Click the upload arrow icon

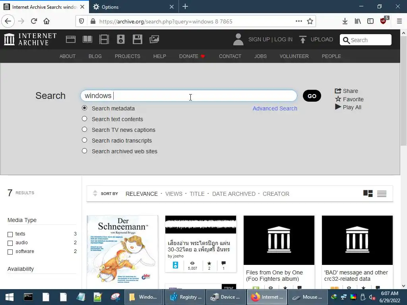point(302,39)
